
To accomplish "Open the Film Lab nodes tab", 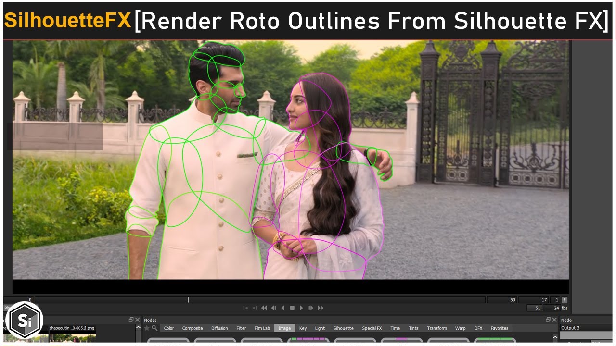I will coord(262,328).
